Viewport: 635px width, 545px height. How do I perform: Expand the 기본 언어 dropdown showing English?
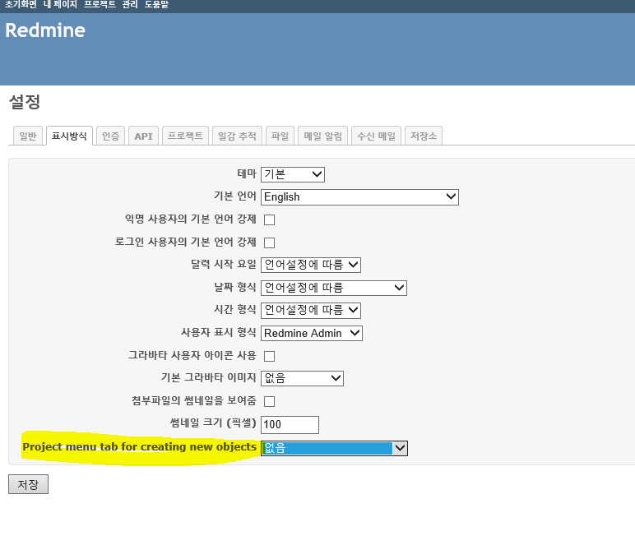point(359,197)
